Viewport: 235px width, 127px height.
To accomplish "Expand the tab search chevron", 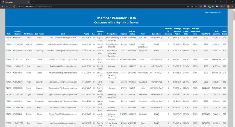I will pos(215,2).
